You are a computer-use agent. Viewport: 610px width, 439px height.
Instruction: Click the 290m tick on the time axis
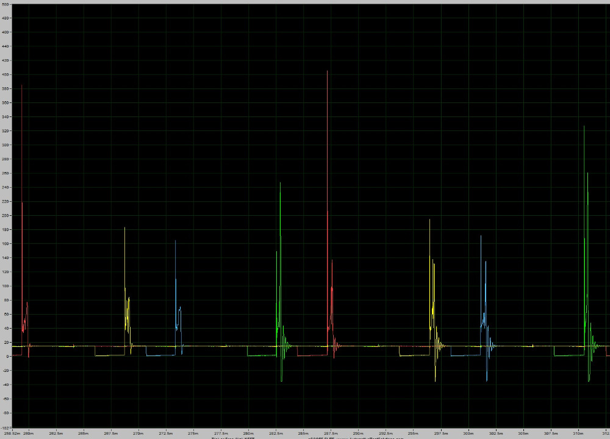point(359,433)
